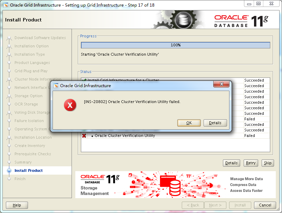The image size is (282, 213).
Task: Click the 100% progress bar
Action: pos(176,45)
